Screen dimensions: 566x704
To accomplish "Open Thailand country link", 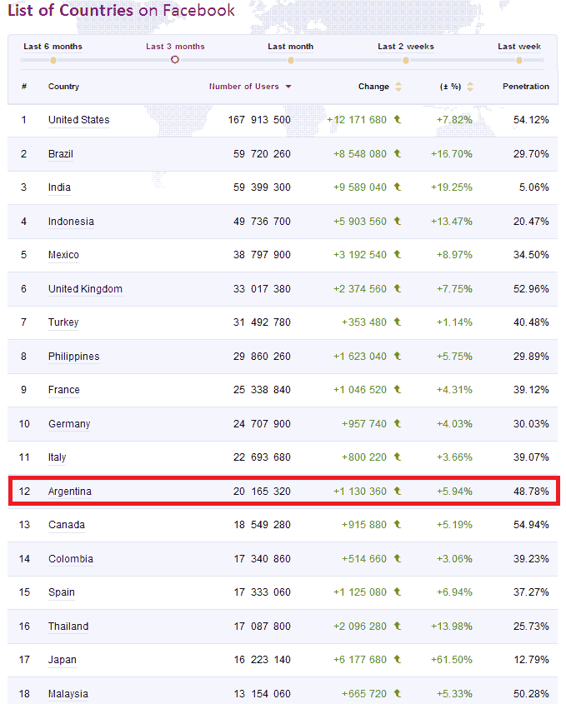I will tap(68, 626).
